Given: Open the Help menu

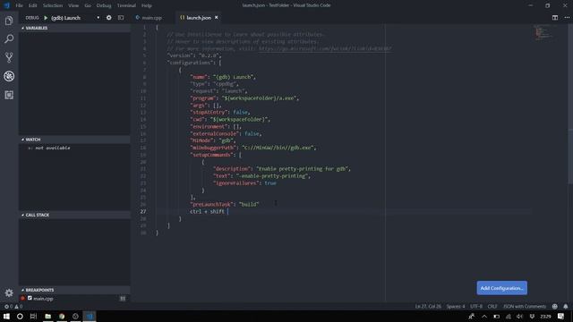Looking at the screenshot, I should (x=147, y=5).
